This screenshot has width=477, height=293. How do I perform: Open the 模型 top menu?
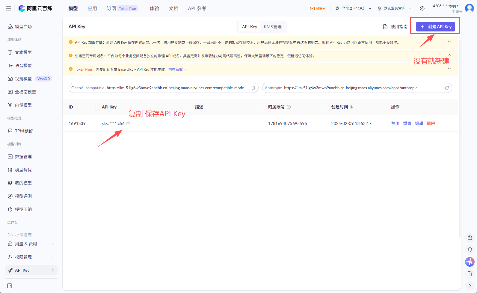point(73,8)
